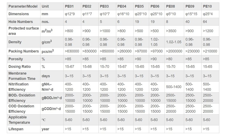
Task: Select the Unit column header
Action: [45, 6]
